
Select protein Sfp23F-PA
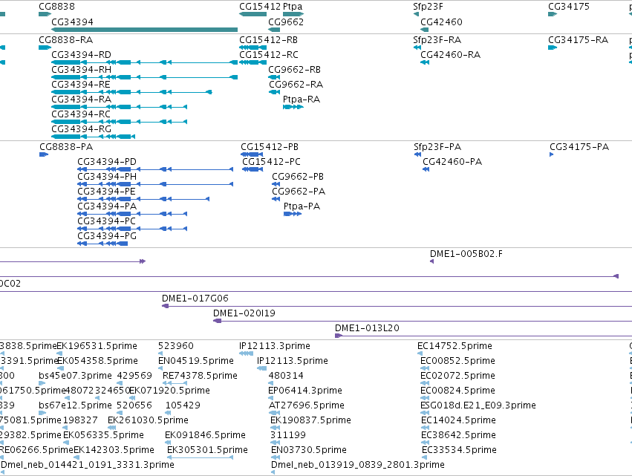pos(437,147)
